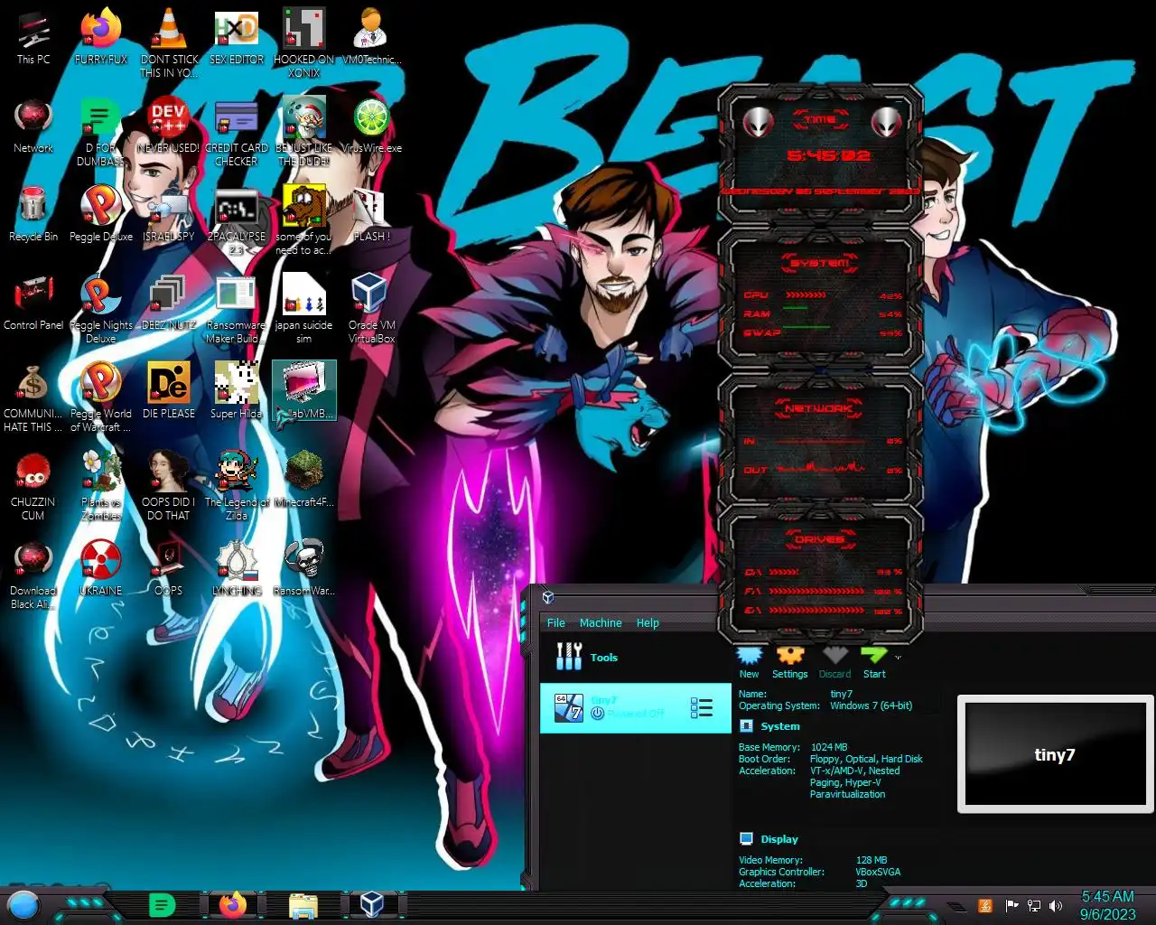Expand the Start button dropdown arrow
1156x925 pixels.
[898, 658]
